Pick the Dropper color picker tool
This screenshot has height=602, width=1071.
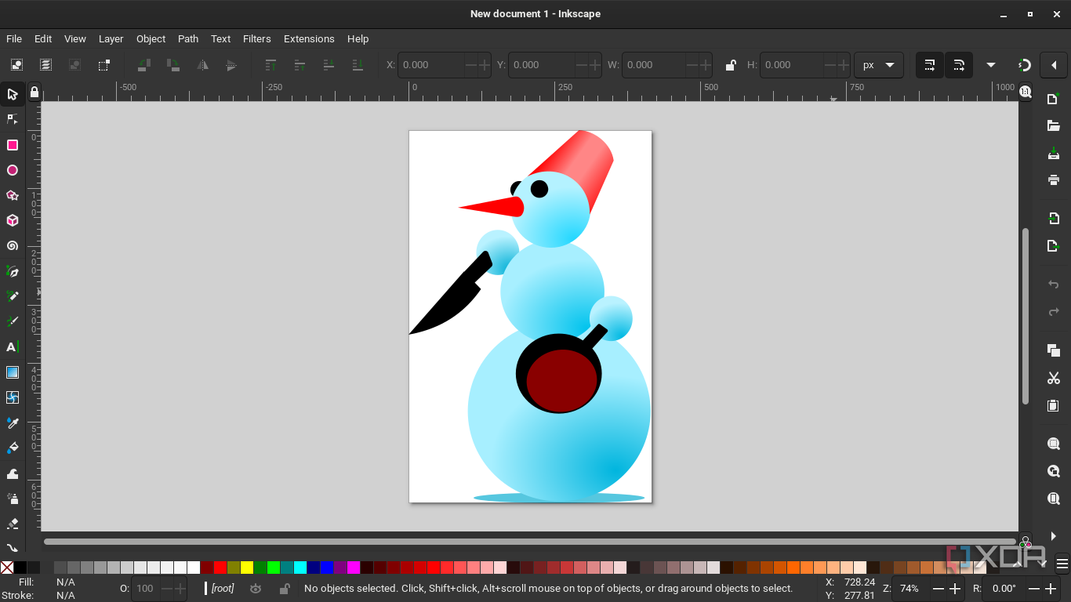[x=13, y=422]
